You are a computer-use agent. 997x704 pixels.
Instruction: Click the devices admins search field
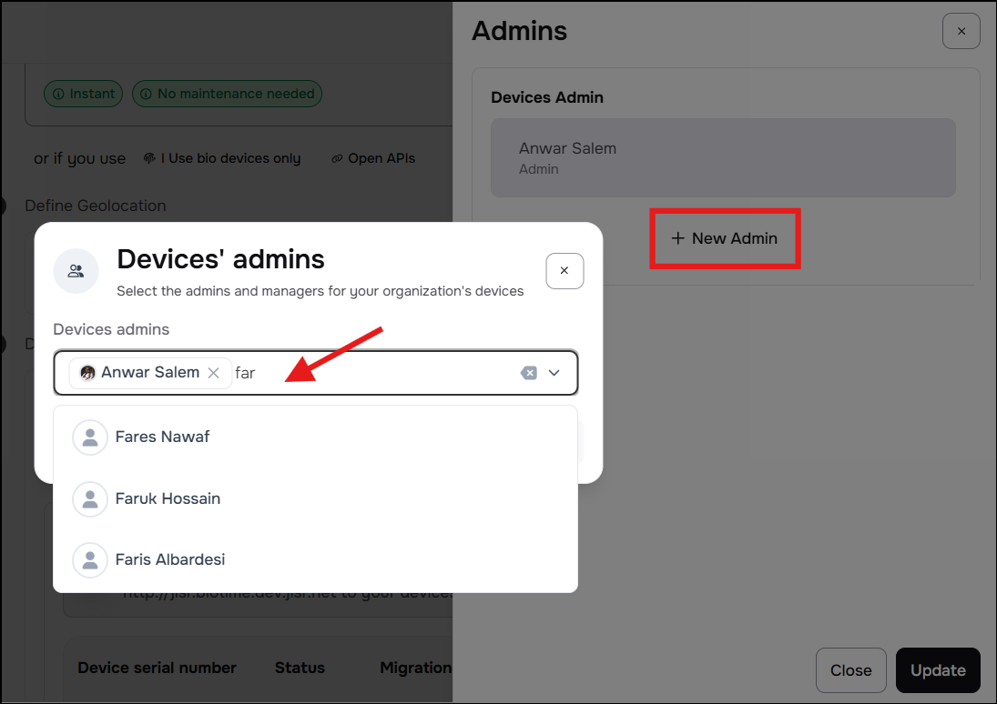[x=375, y=373]
